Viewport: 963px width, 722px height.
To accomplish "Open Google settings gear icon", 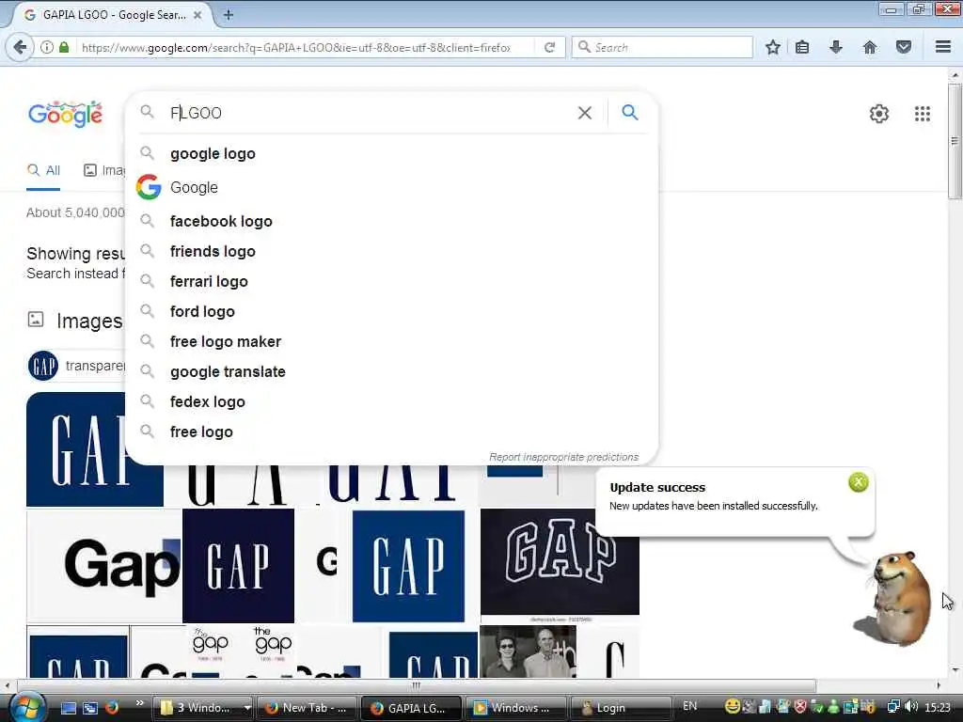I will click(879, 114).
